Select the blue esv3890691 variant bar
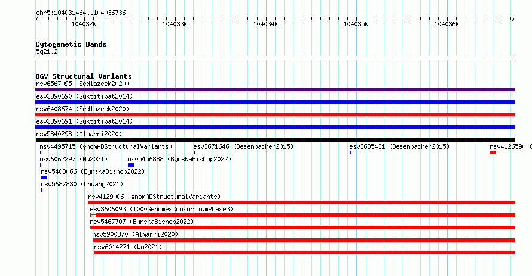 point(275,127)
